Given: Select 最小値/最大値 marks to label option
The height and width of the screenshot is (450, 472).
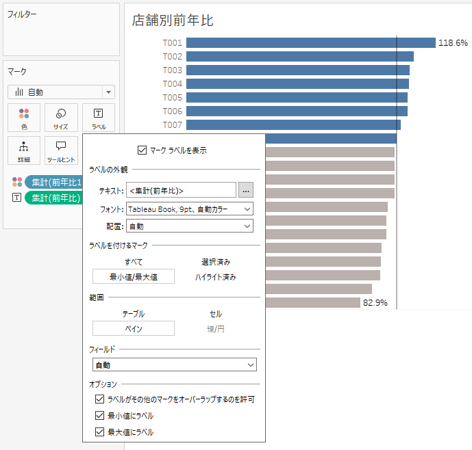Looking at the screenshot, I should click(x=134, y=276).
